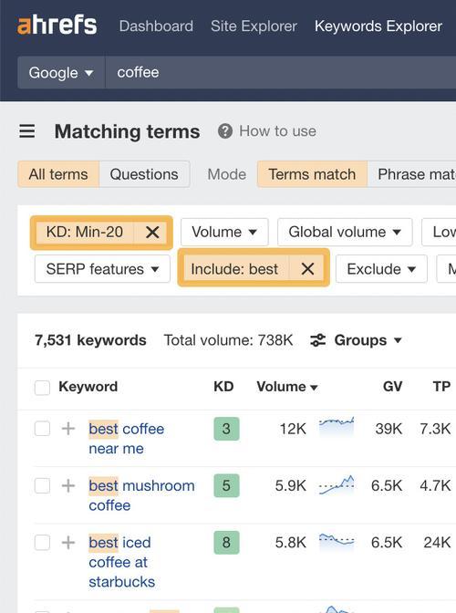Open the hamburger sidebar menu icon
This screenshot has width=456, height=613.
tap(27, 131)
